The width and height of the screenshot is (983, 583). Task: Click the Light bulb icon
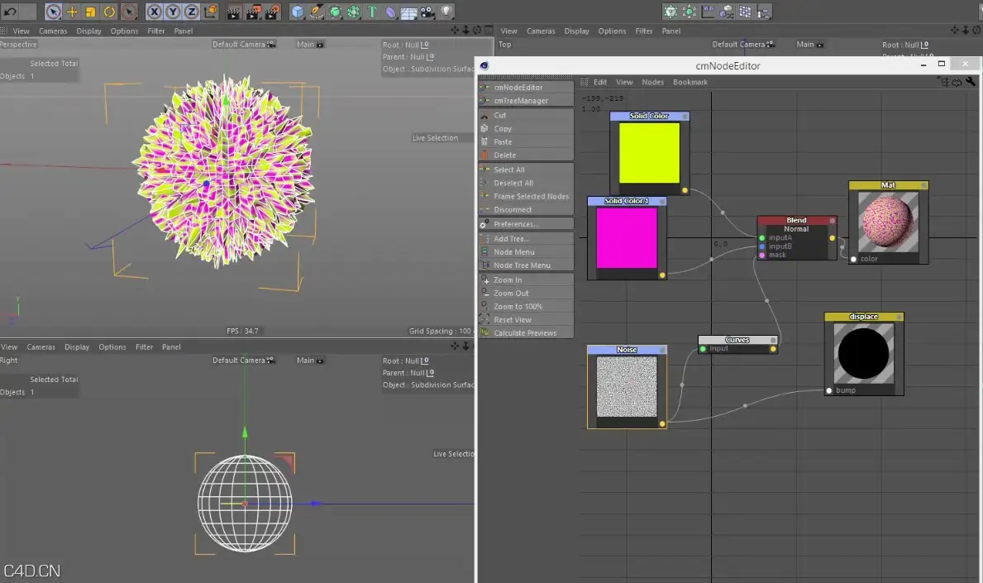point(446,12)
